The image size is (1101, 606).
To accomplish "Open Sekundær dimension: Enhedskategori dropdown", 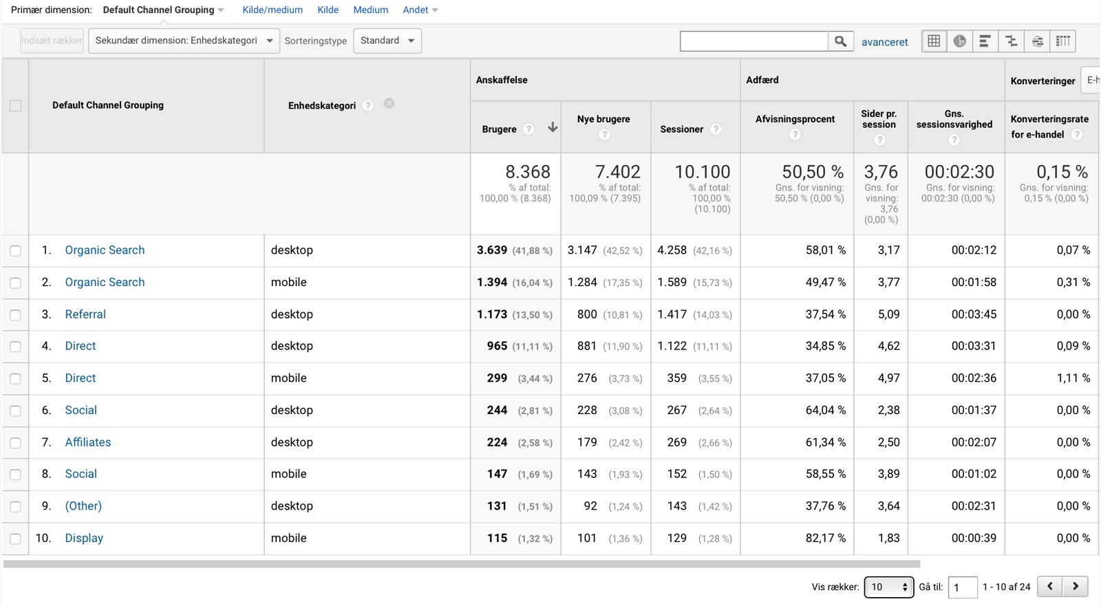I will tap(184, 41).
